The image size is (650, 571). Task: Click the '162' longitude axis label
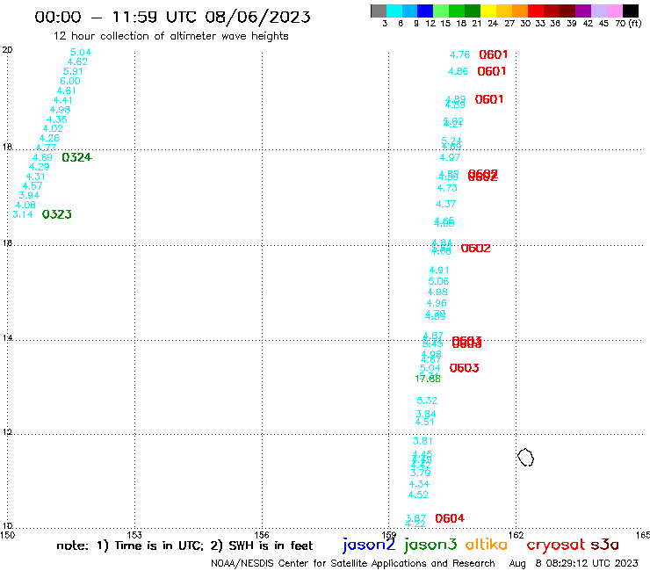pyautogui.click(x=516, y=535)
